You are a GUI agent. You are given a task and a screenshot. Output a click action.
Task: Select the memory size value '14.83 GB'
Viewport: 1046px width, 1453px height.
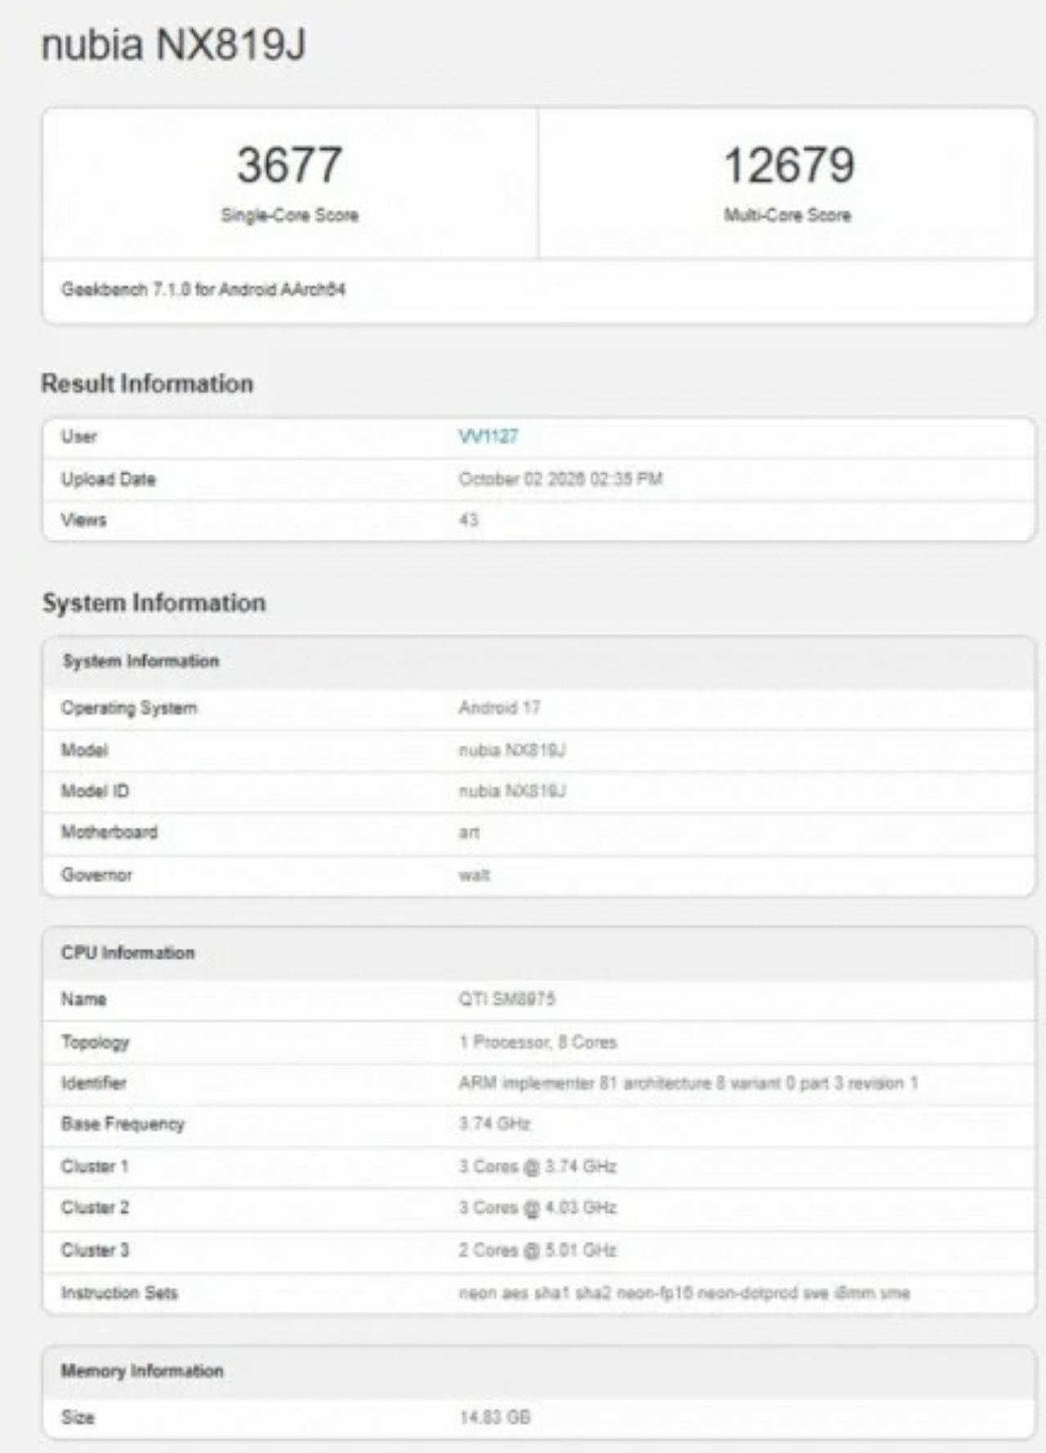pos(494,1417)
